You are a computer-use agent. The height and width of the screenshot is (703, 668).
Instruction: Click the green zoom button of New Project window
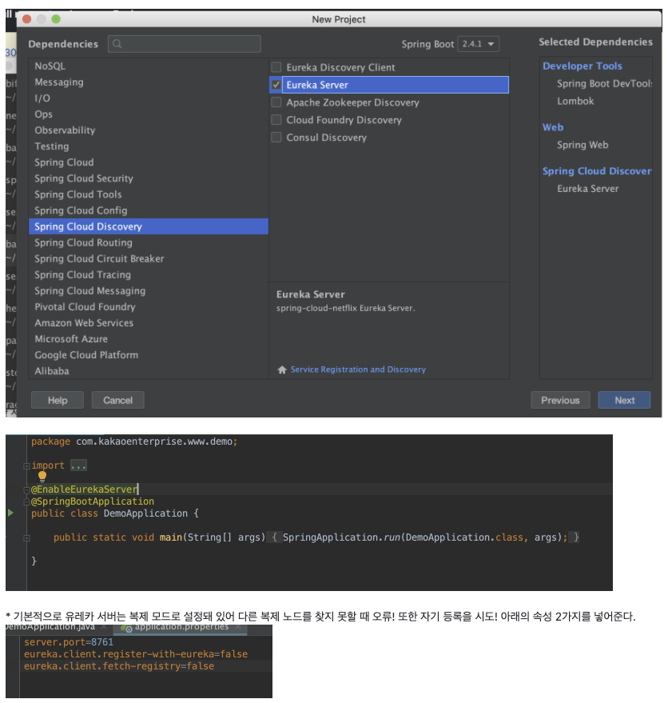pos(56,19)
